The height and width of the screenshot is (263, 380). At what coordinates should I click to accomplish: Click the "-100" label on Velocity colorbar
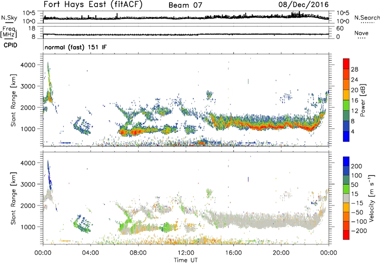[x=359, y=222]
